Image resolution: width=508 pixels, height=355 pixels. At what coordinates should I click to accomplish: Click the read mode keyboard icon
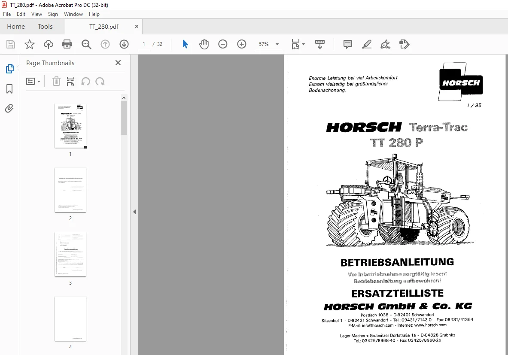click(320, 44)
